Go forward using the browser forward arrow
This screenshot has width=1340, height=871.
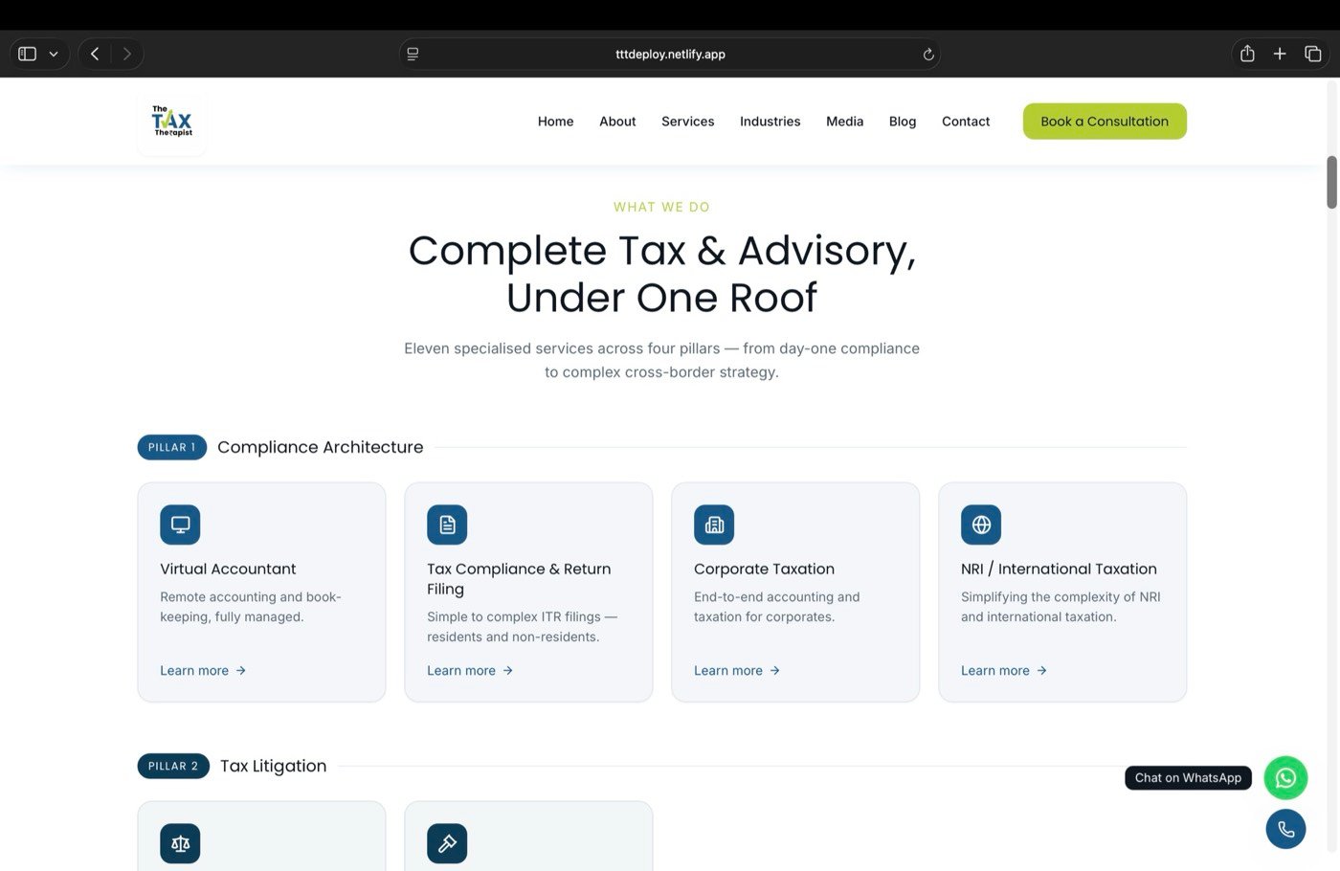tap(126, 54)
